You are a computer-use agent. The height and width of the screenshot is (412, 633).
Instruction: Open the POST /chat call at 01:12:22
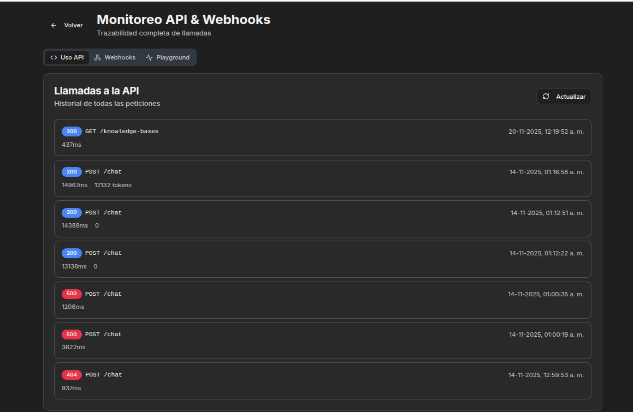(x=323, y=259)
